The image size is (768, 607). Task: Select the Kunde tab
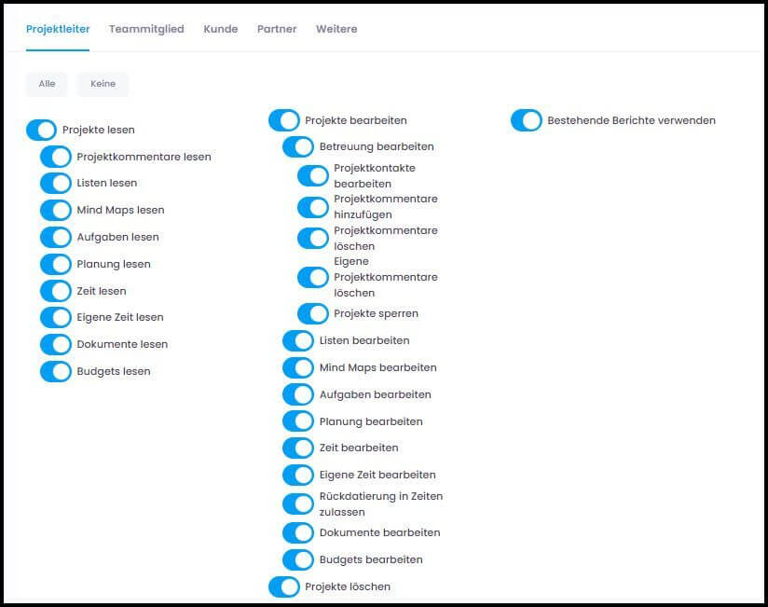220,30
